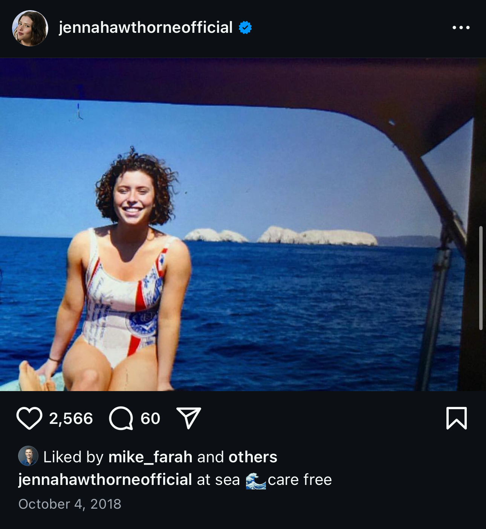Open the three-dot more options menu
Image resolution: width=486 pixels, height=529 pixels.
coord(461,28)
